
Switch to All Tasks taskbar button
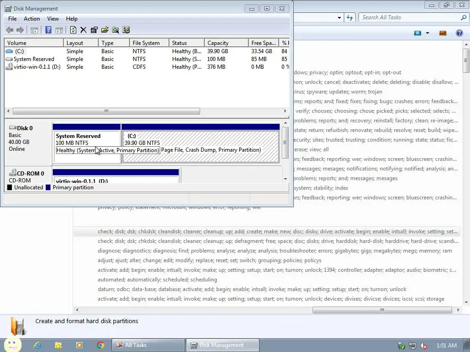click(x=148, y=345)
